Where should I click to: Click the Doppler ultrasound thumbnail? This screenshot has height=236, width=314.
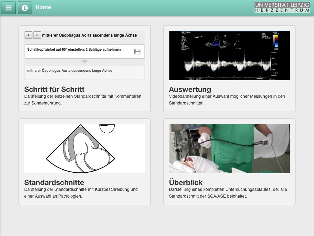229,56
